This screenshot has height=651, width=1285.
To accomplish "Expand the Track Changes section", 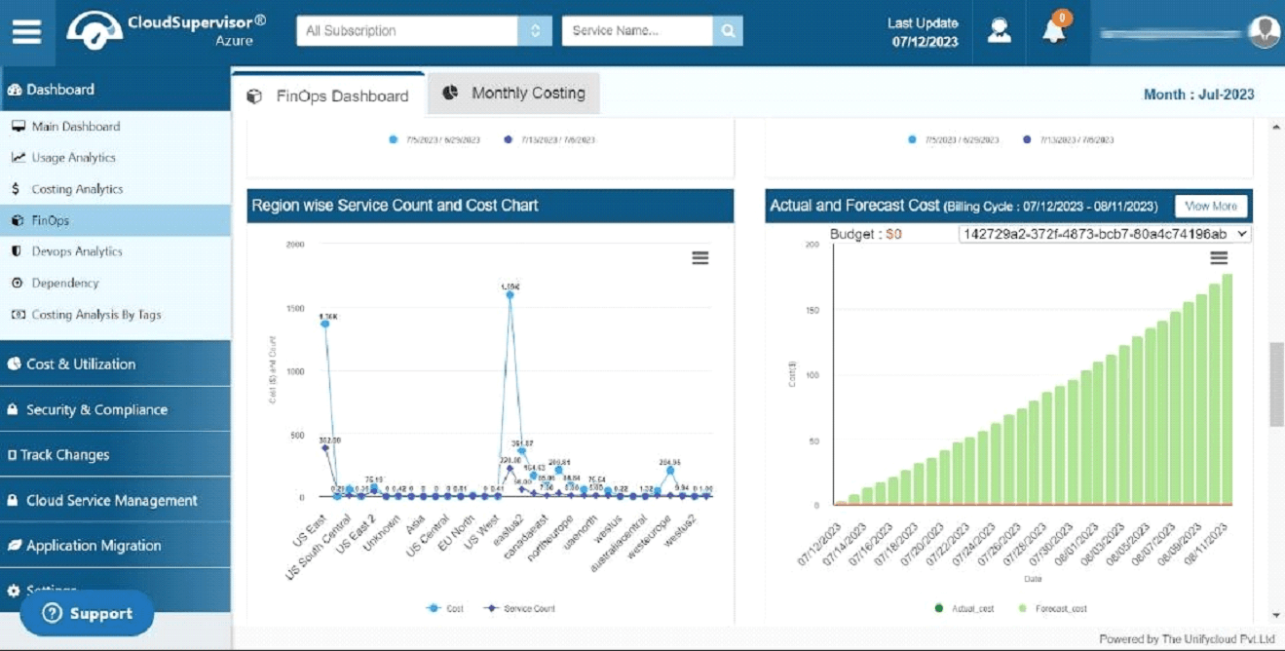I will click(115, 454).
